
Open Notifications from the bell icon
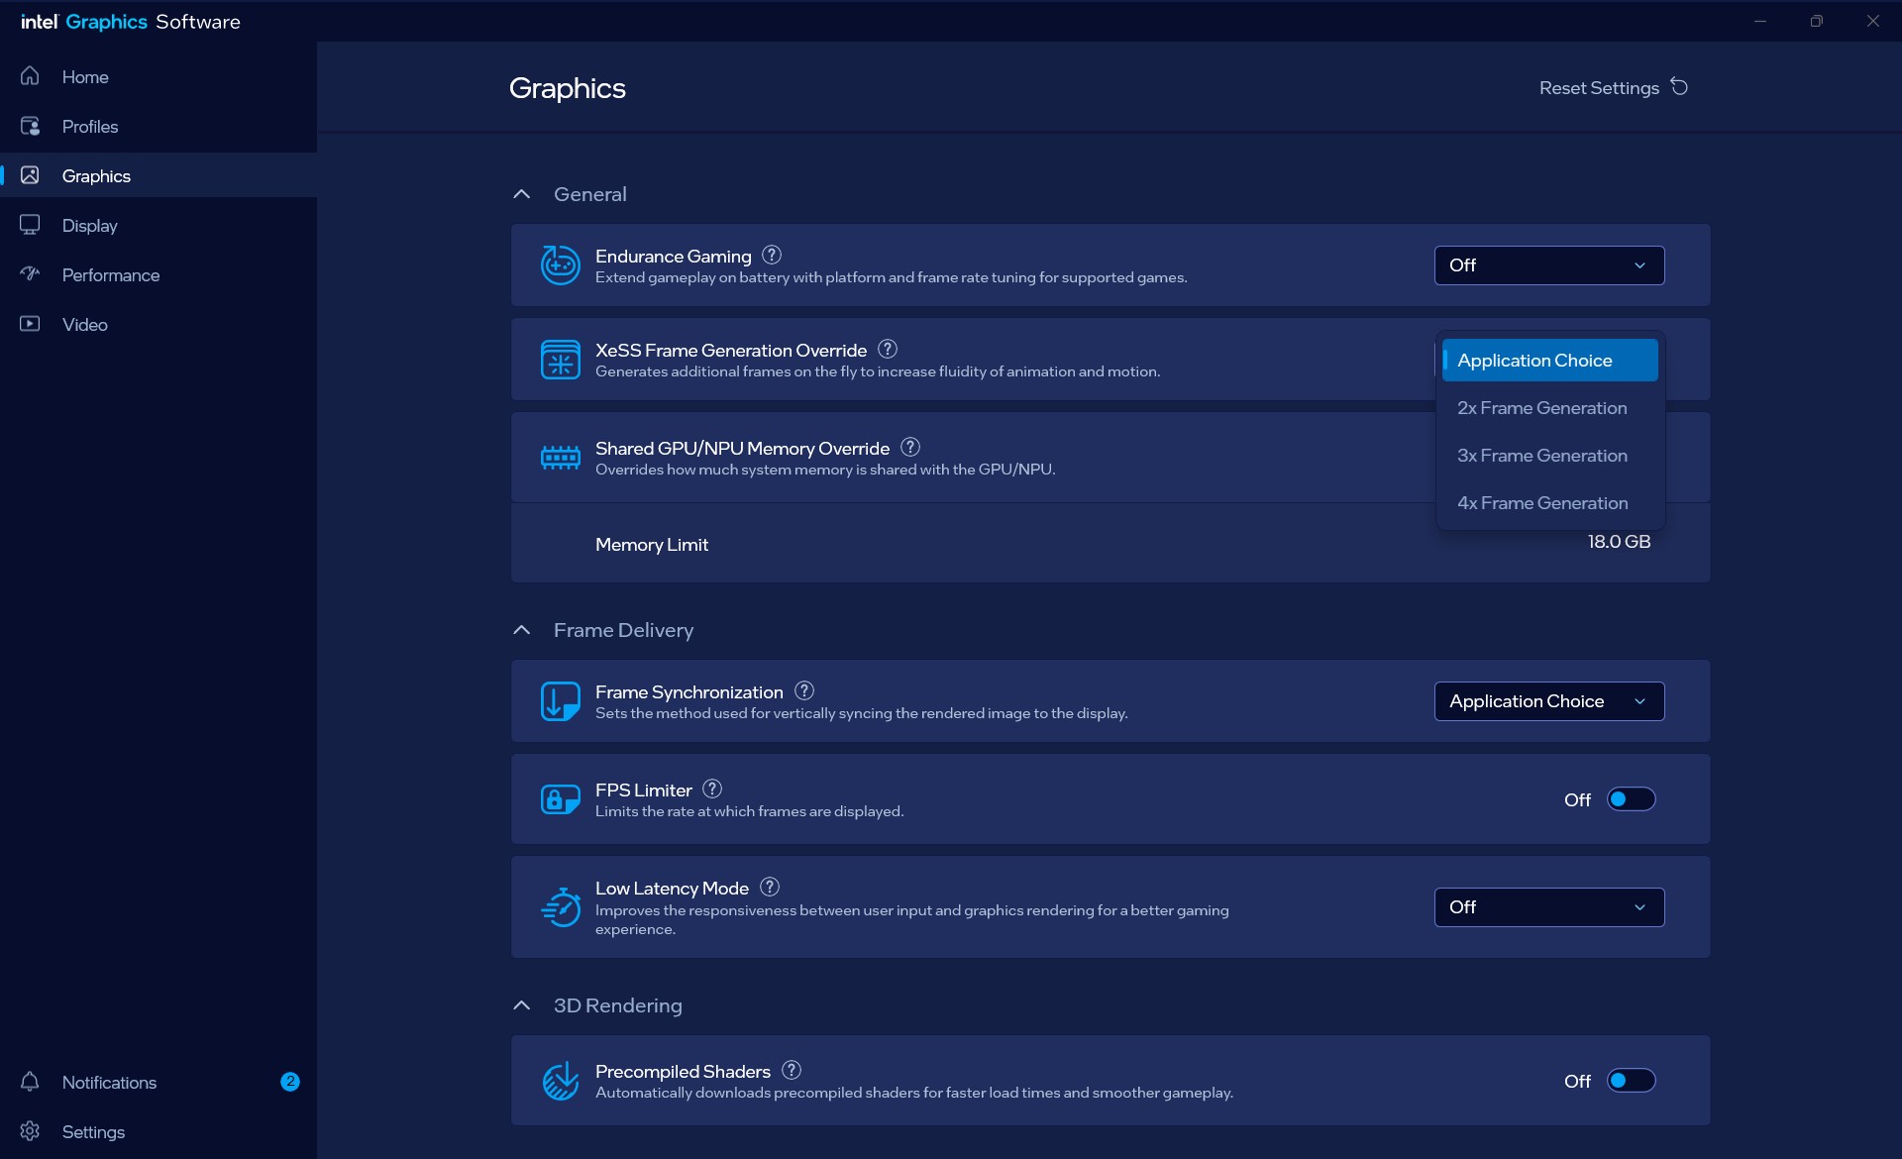[x=30, y=1082]
